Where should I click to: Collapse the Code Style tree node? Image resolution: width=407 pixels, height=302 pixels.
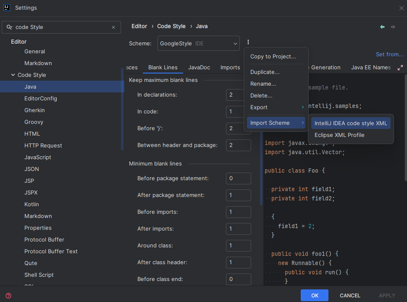click(x=13, y=75)
